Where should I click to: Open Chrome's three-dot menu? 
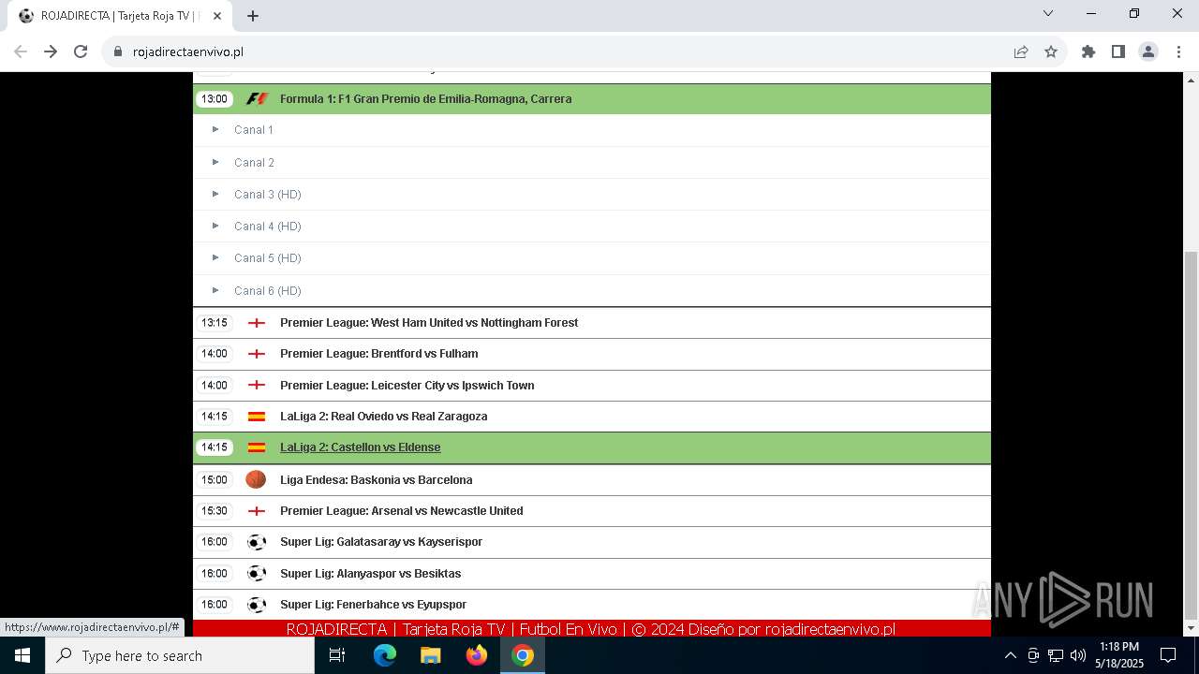pos(1178,51)
